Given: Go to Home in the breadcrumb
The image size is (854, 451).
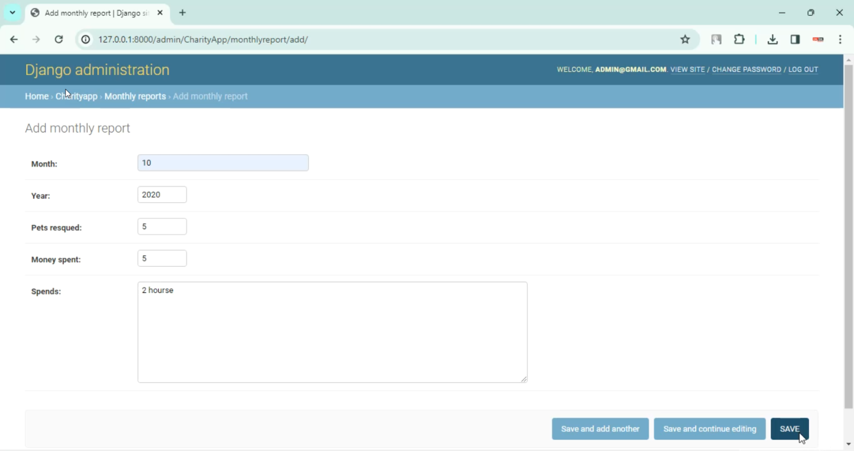Looking at the screenshot, I should click(x=36, y=96).
